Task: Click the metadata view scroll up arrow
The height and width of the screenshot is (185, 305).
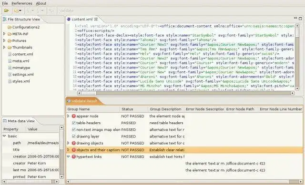Action: click(x=61, y=128)
